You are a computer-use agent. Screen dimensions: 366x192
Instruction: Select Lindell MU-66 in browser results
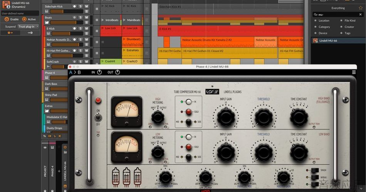click(x=338, y=40)
